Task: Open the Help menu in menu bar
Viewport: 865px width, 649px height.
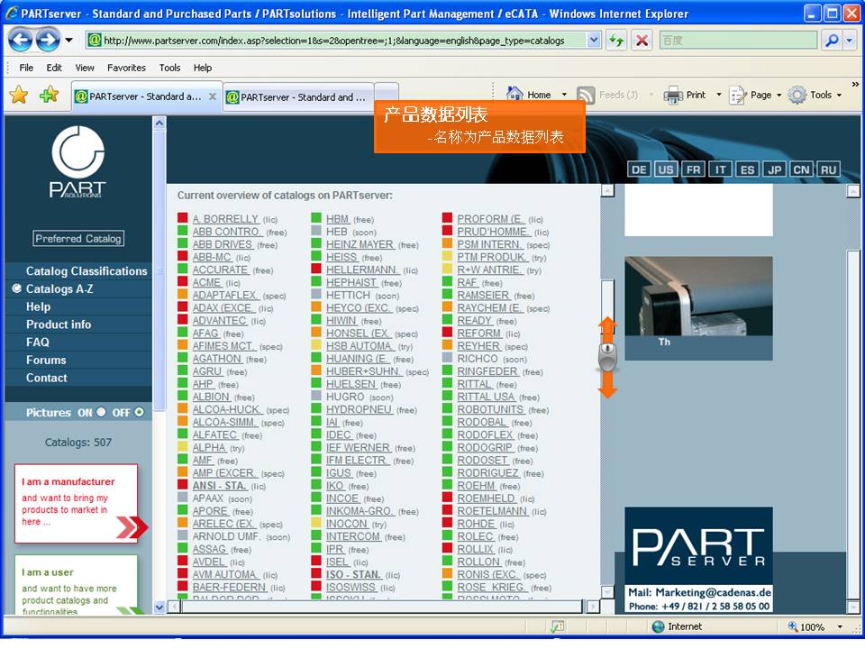Action: [203, 68]
